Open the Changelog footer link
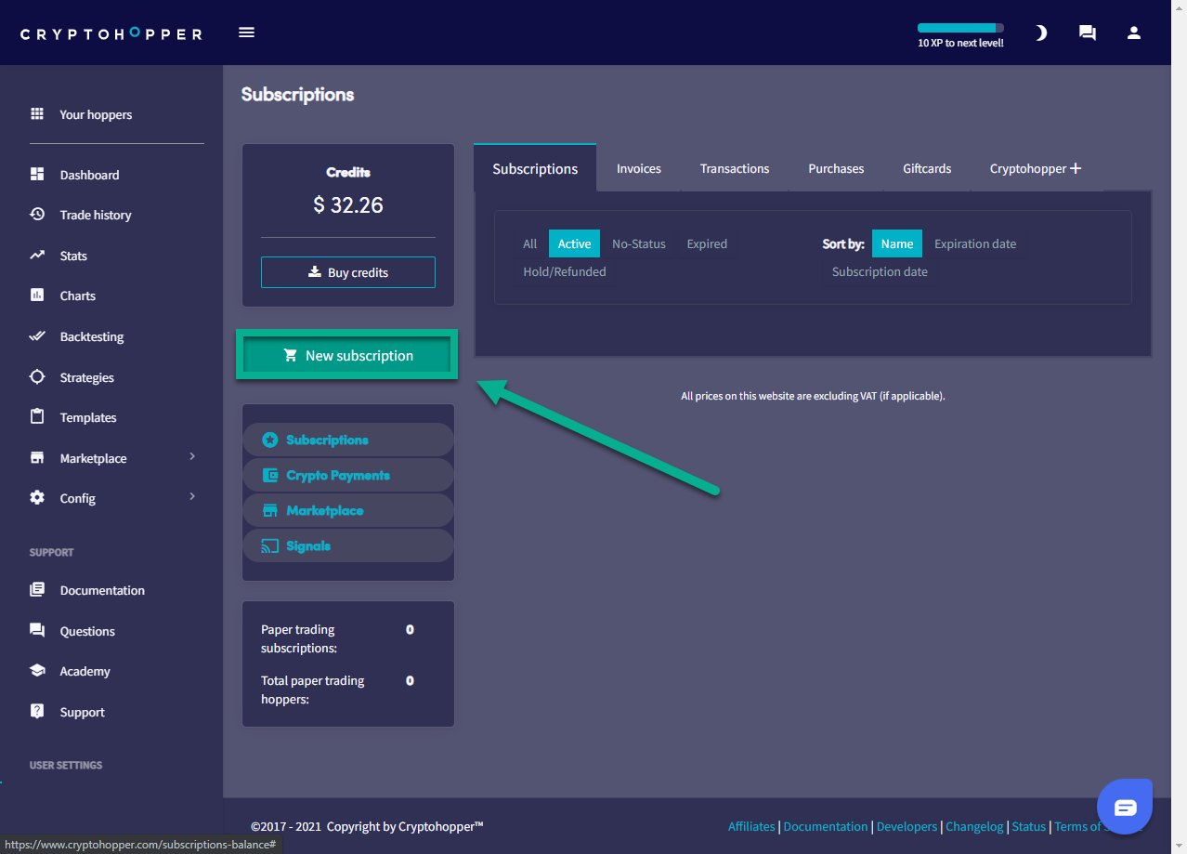This screenshot has height=854, width=1187. pyautogui.click(x=974, y=826)
